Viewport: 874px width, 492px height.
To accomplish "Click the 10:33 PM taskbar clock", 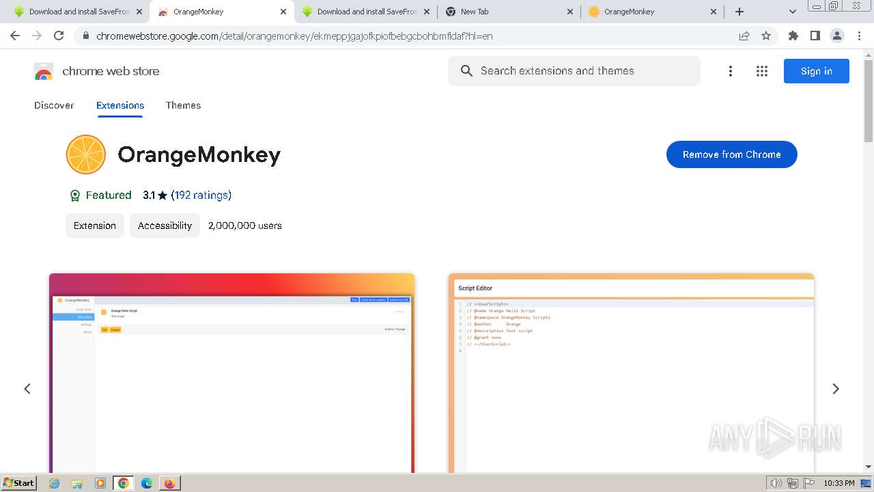I will point(839,483).
